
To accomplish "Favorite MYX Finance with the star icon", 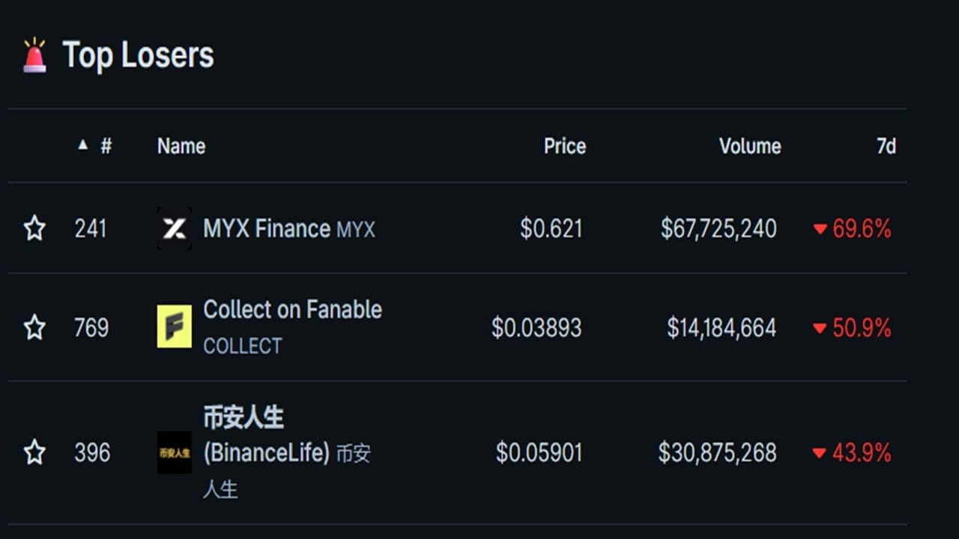I will click(34, 228).
